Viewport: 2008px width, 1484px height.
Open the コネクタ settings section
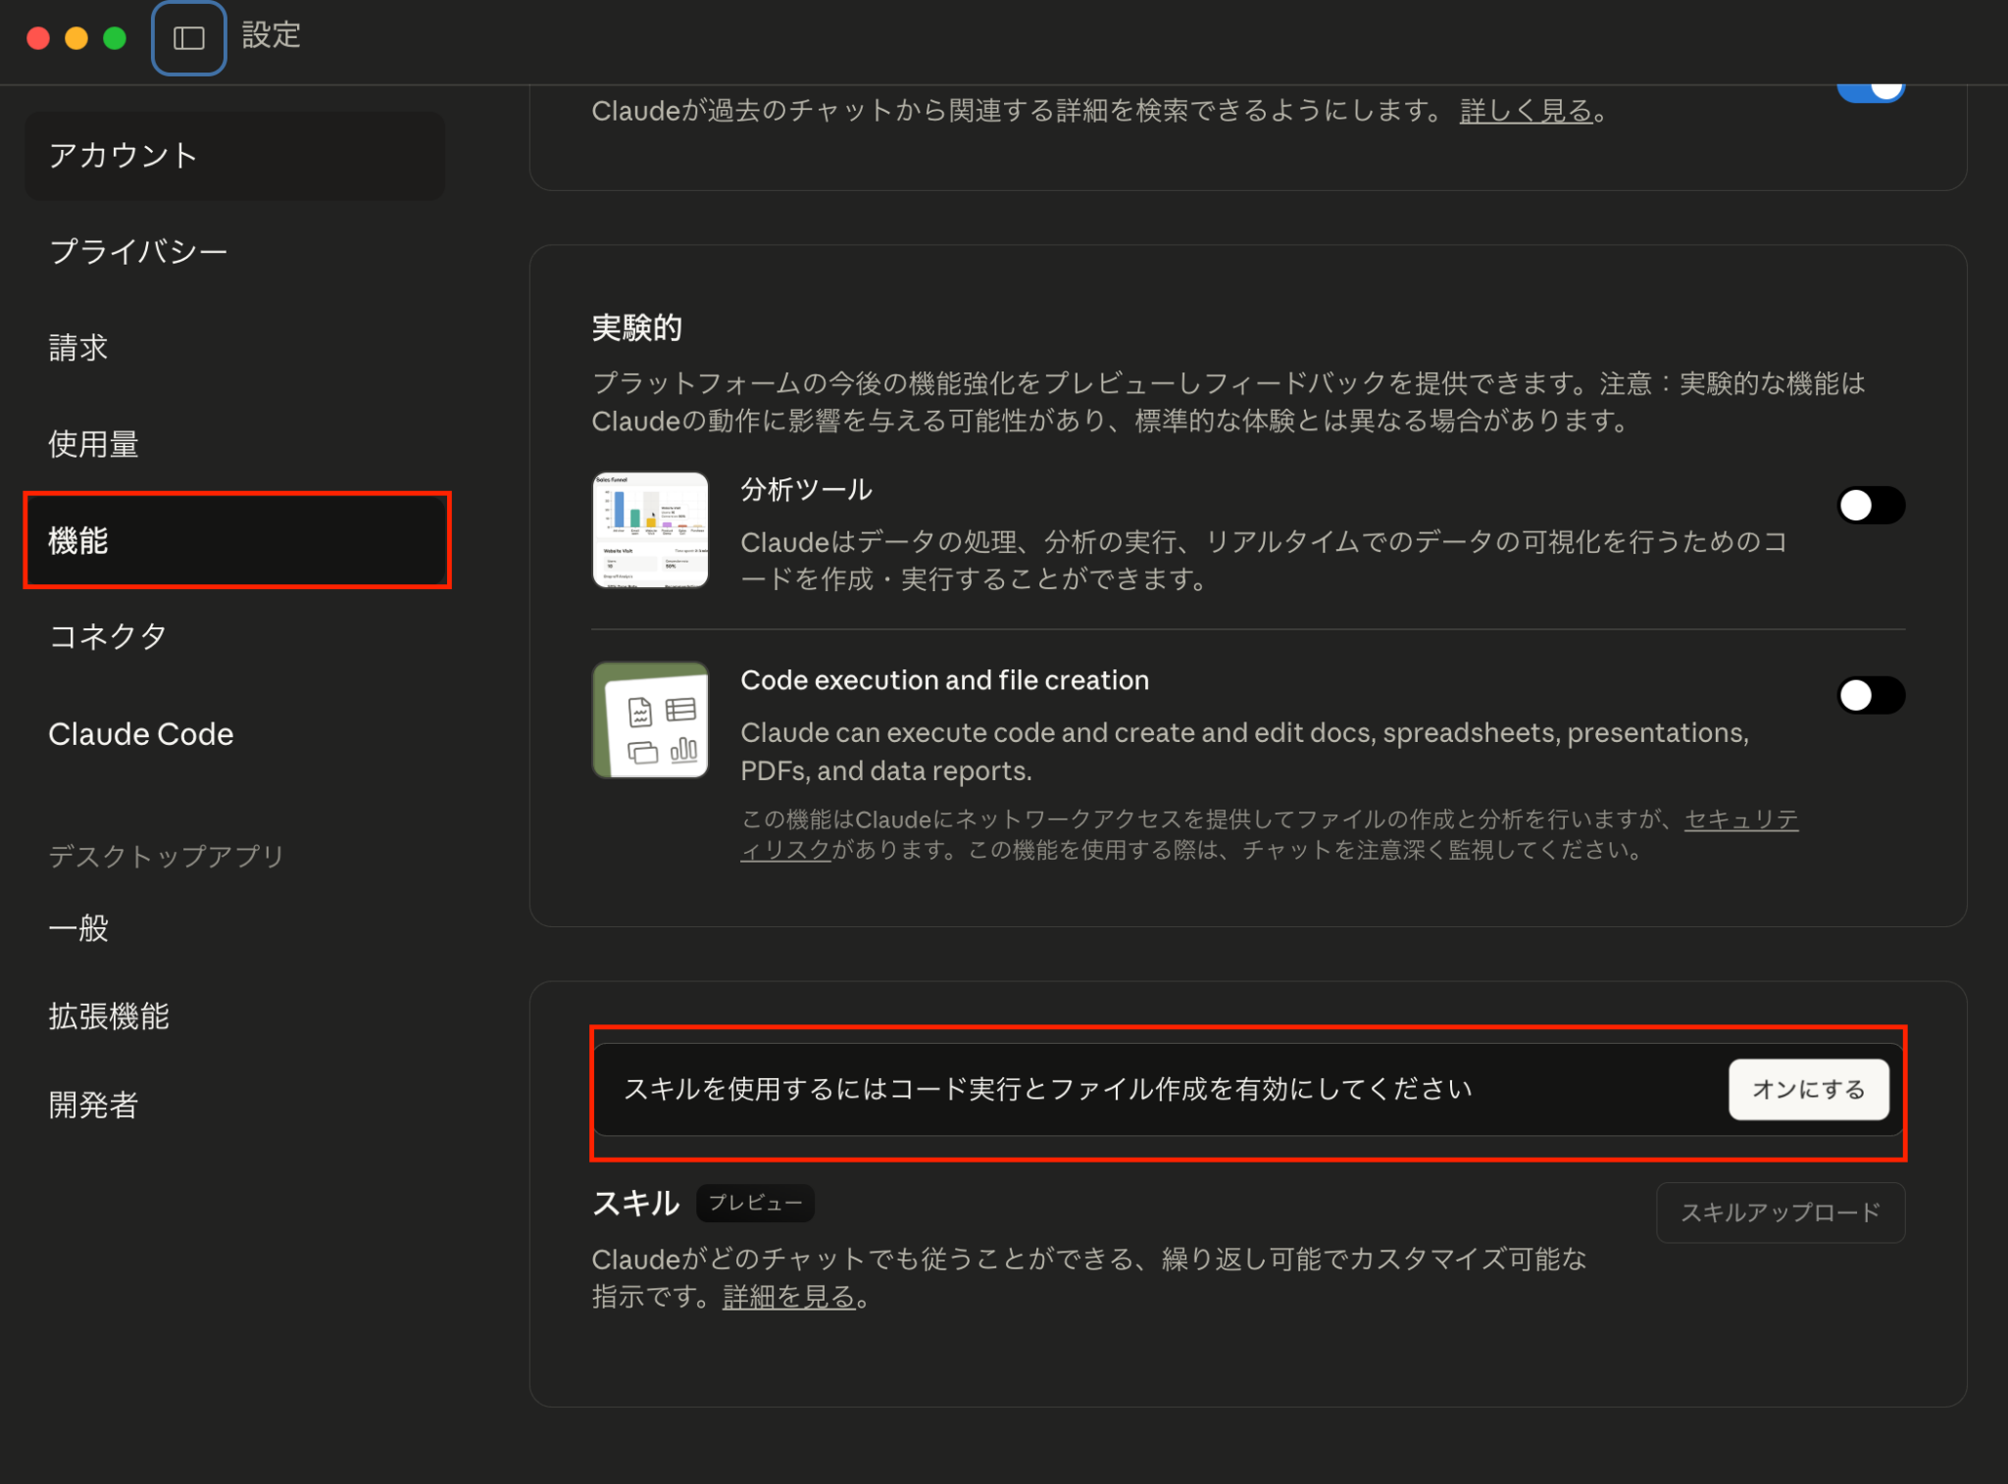[x=107, y=637]
